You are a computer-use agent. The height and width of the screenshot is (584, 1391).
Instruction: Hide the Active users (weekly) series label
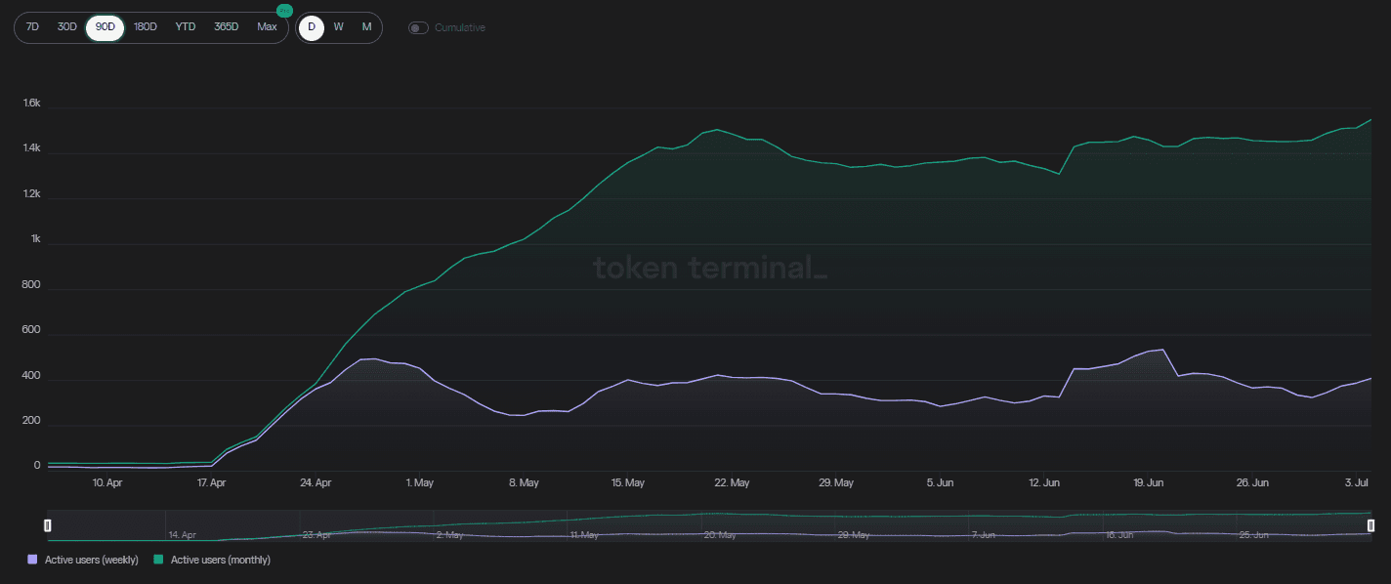[x=92, y=560]
